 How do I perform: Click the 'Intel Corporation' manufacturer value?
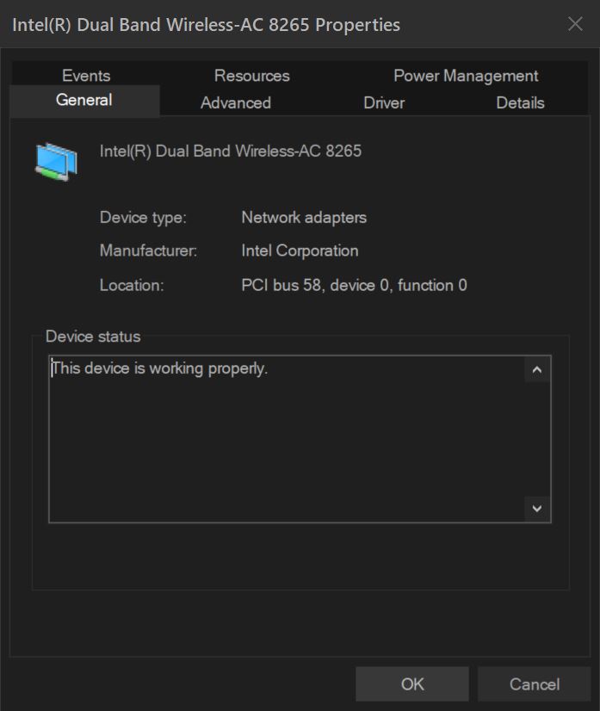point(300,250)
